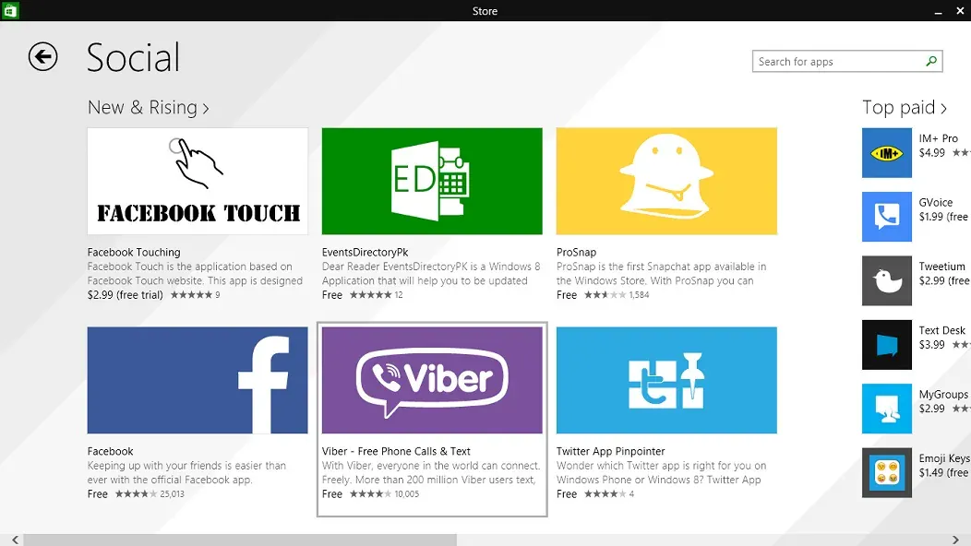971x546 pixels.
Task: Select the MyGroups app icon
Action: click(x=886, y=409)
